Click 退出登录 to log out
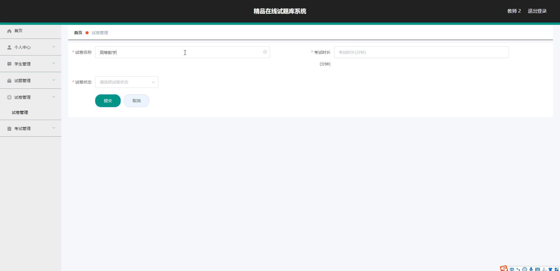Screen dimensions: 560x271 pyautogui.click(x=537, y=11)
